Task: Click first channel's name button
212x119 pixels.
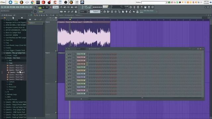Action: (x=81, y=54)
